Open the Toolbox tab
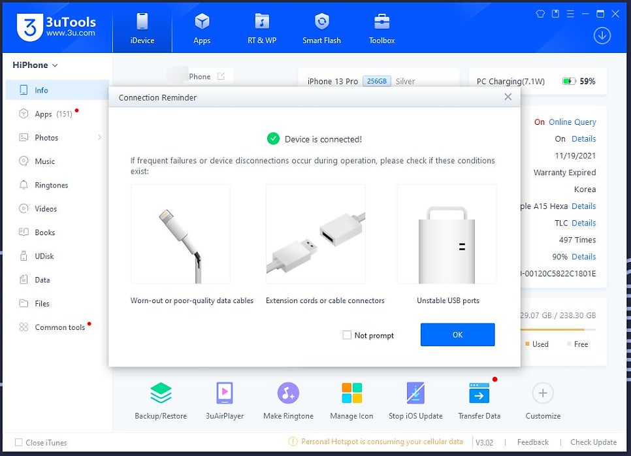Viewport: 631px width, 456px height. coord(381,28)
